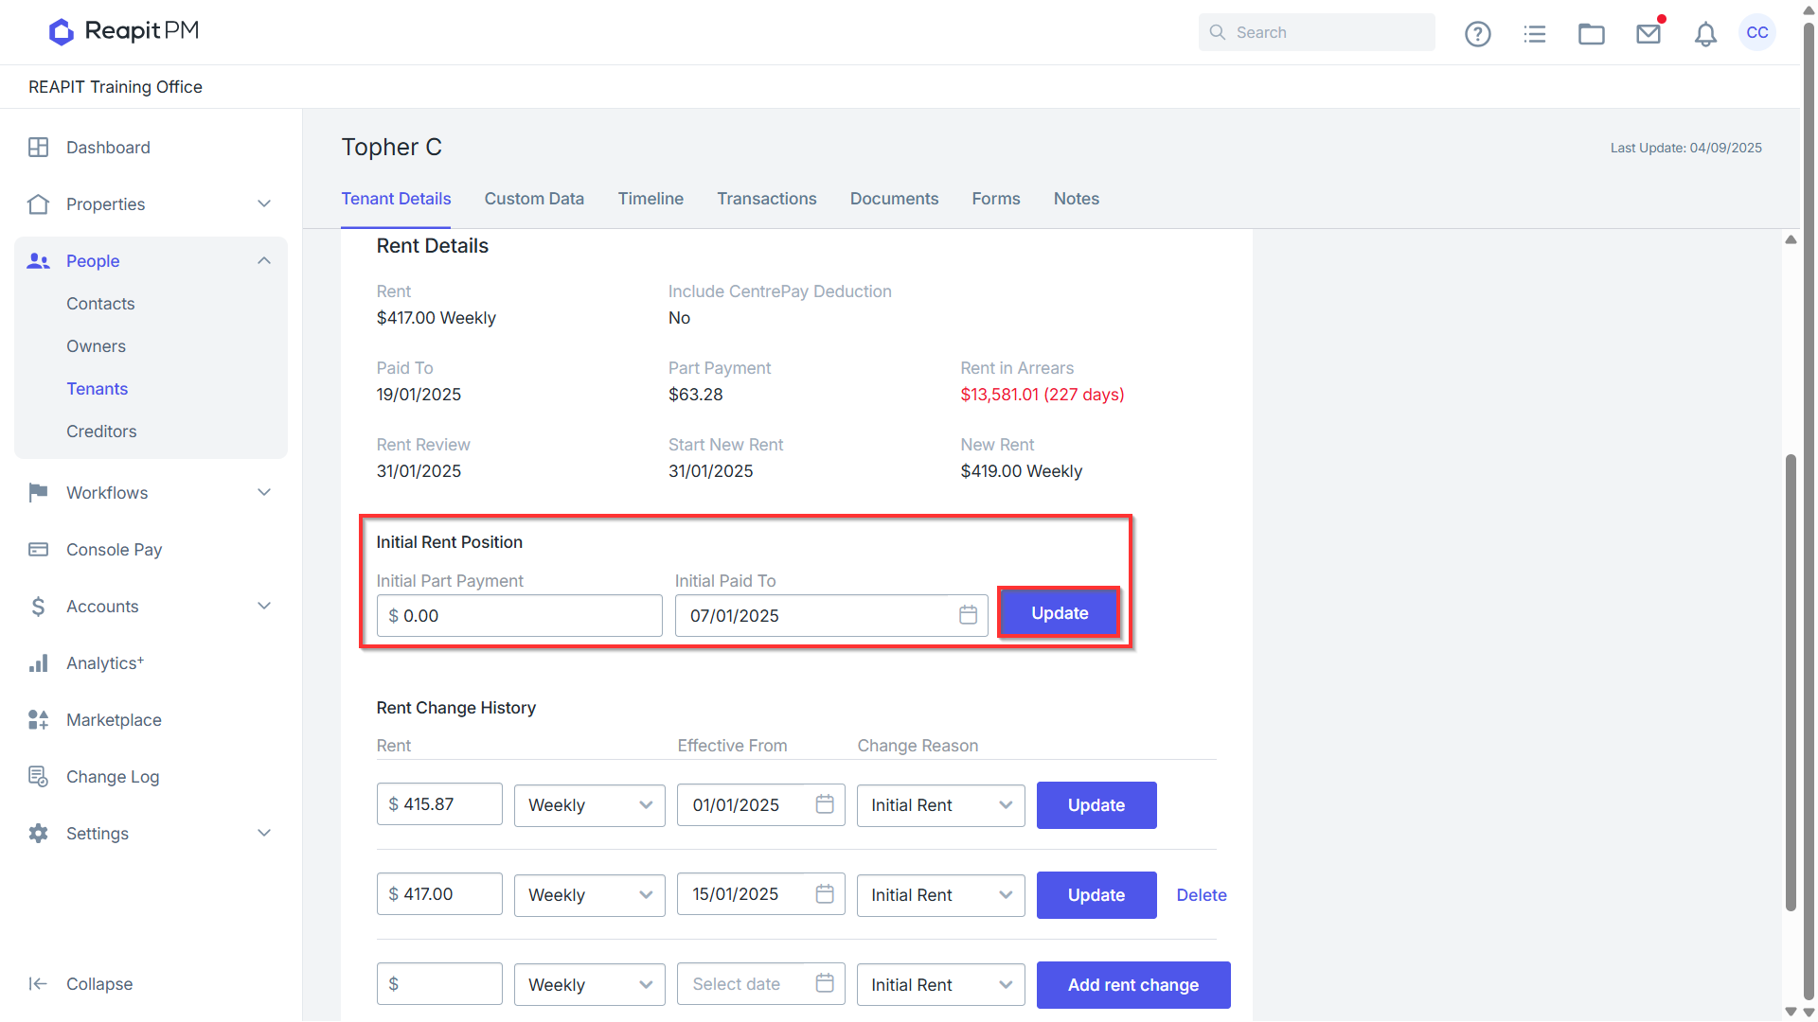1818x1022 pixels.
Task: Switch to the Custom Data tab
Action: click(x=534, y=199)
